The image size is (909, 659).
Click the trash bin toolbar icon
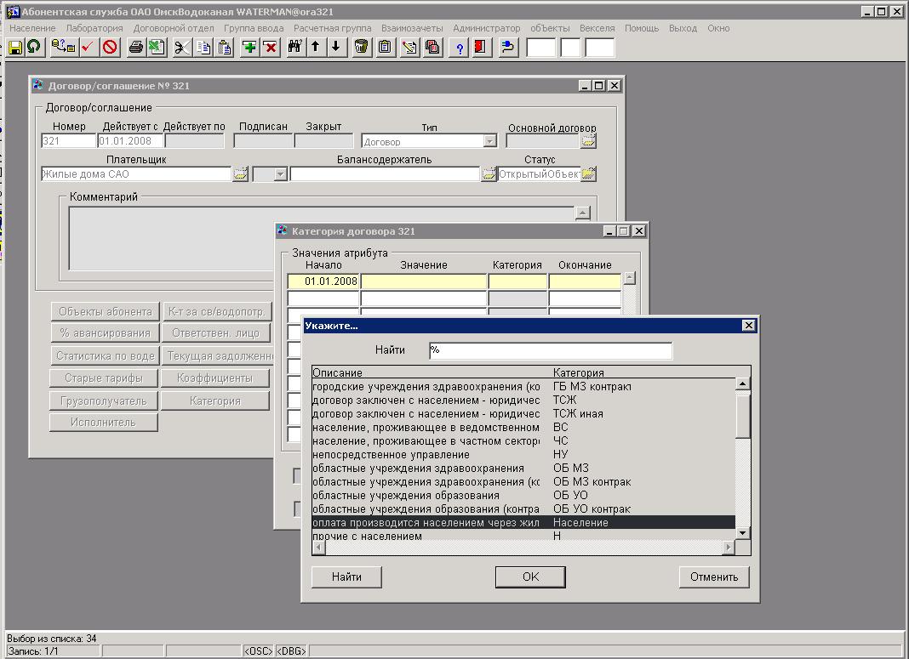[x=362, y=48]
